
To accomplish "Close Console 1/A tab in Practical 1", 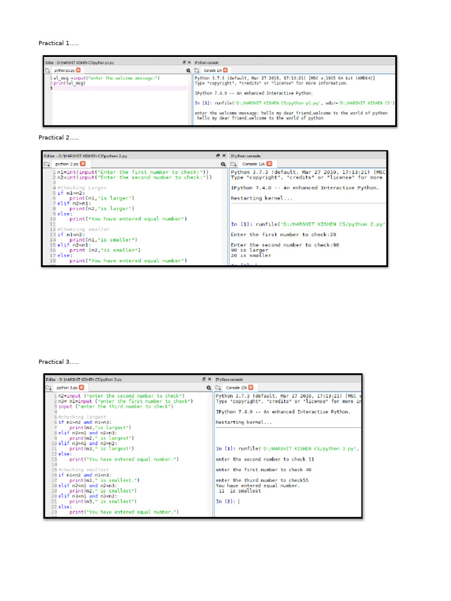I will (225, 70).
